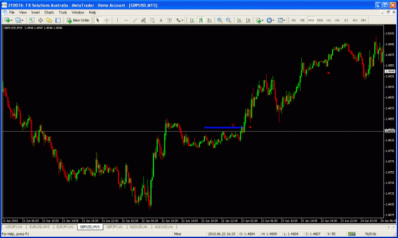This screenshot has height=238, width=398.
Task: Restore the inner chart window
Action: [x=388, y=12]
